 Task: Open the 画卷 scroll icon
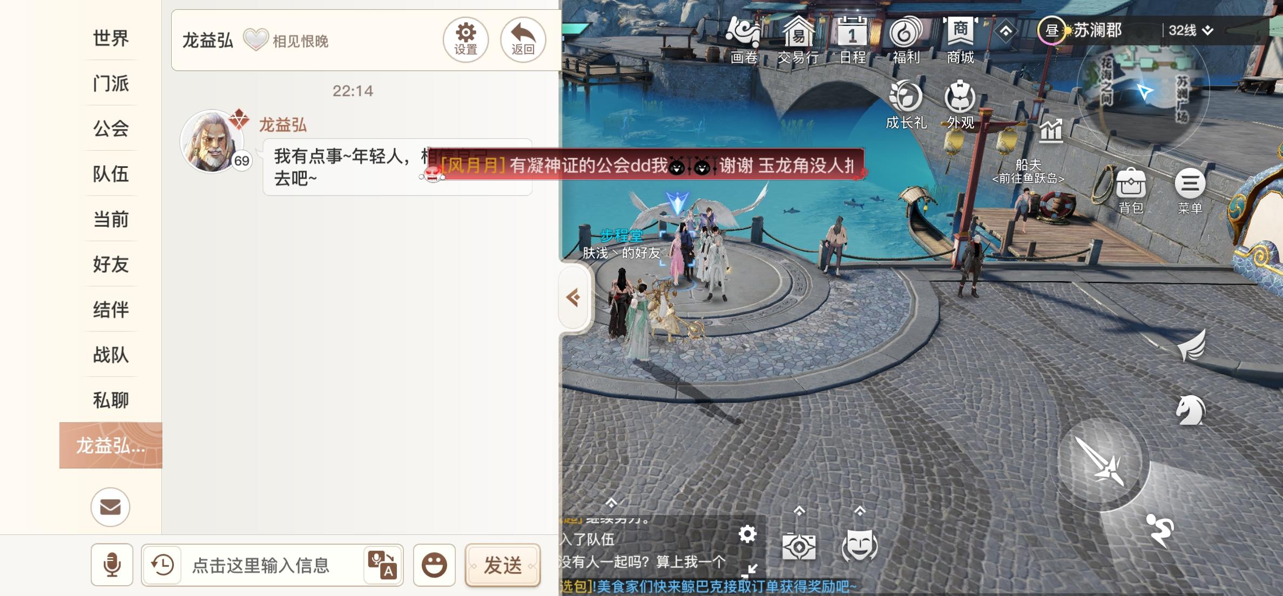(744, 39)
